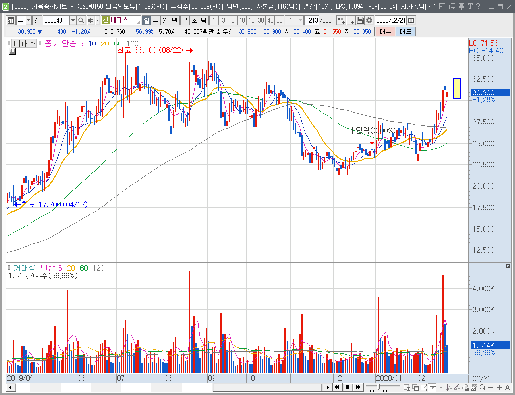Click the save chart floppy disk icon
The image size is (515, 395).
click(360, 20)
